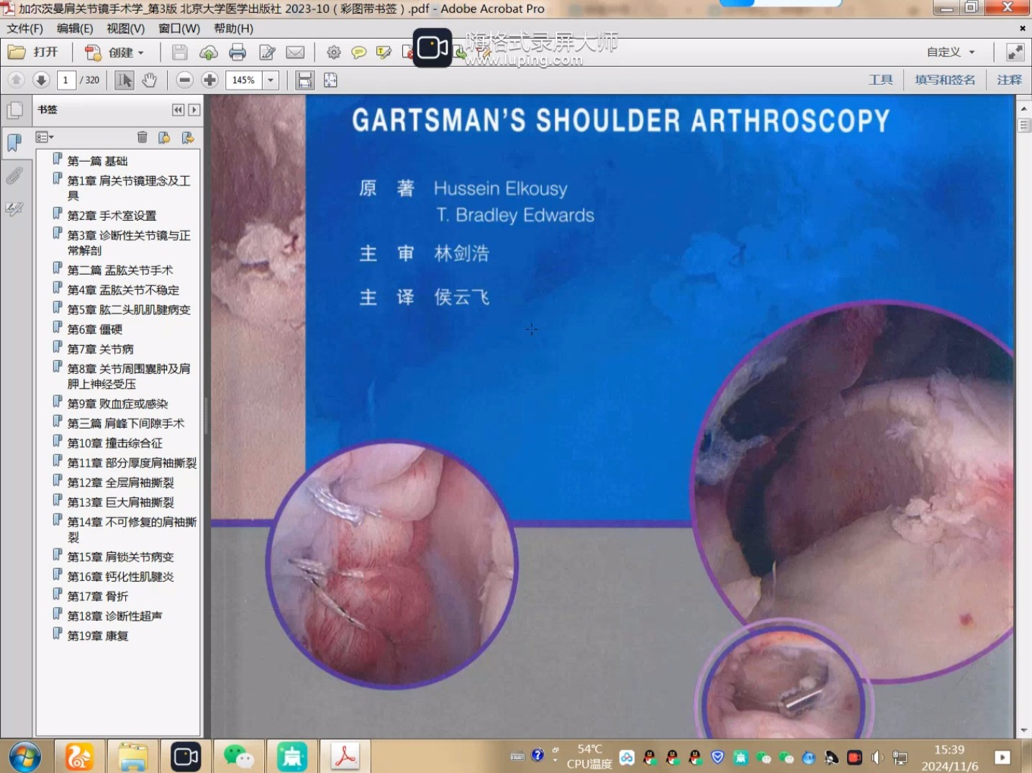
Task: Select bookmark 第4章 盂肱关节不稳定
Action: (123, 291)
